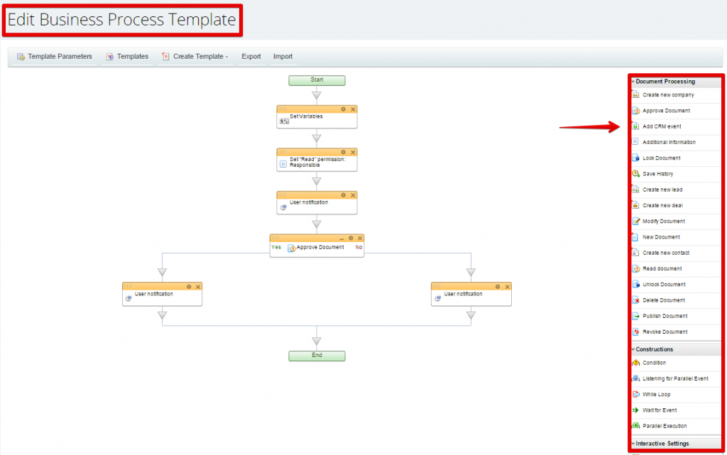Delete the Set Variables activity
Viewport: 727px width, 455px height.
point(353,109)
